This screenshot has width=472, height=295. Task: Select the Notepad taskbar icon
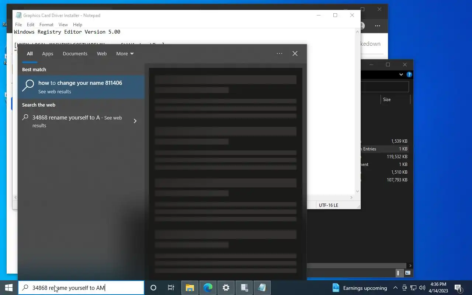[262, 288]
